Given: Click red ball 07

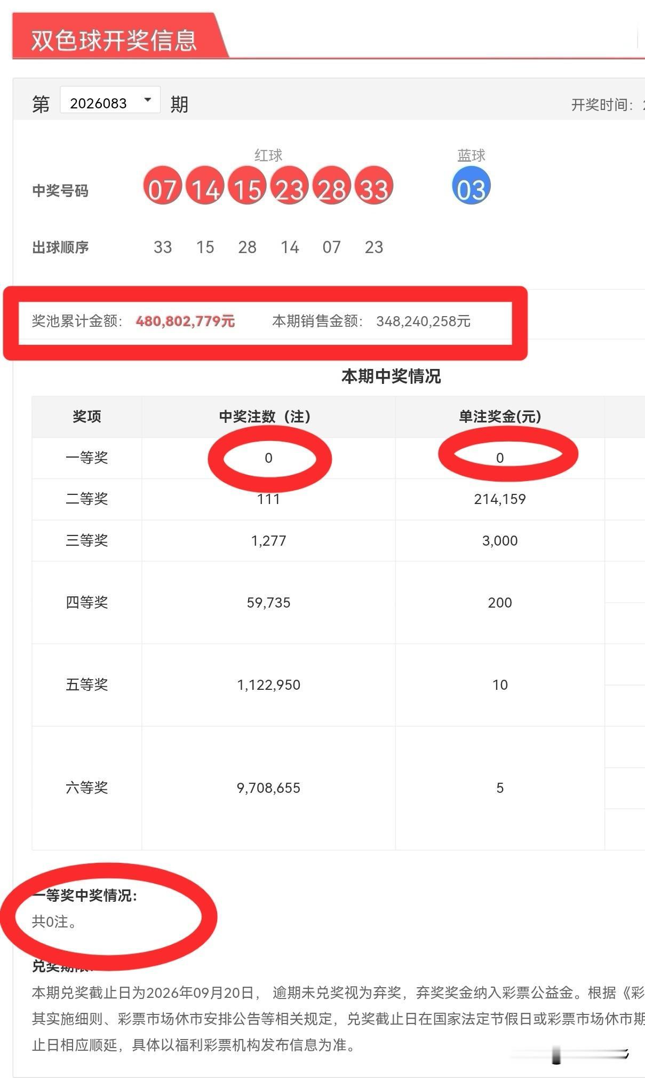Looking at the screenshot, I should pyautogui.click(x=162, y=186).
